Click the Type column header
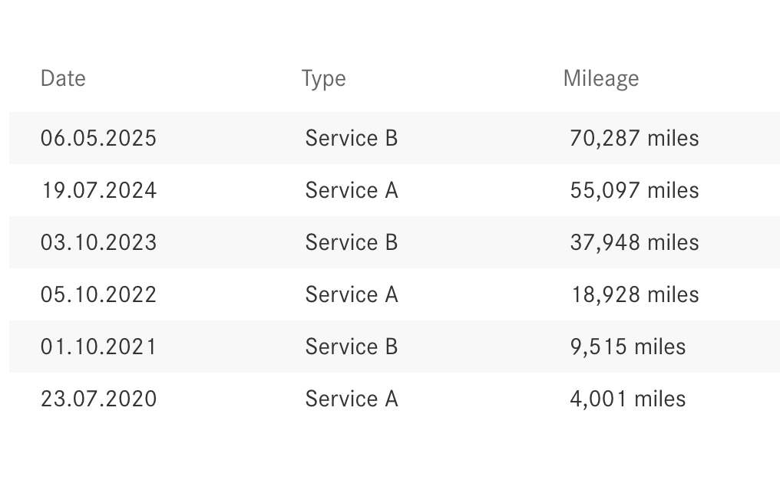Viewport: 780px width, 483px height. pos(323,78)
